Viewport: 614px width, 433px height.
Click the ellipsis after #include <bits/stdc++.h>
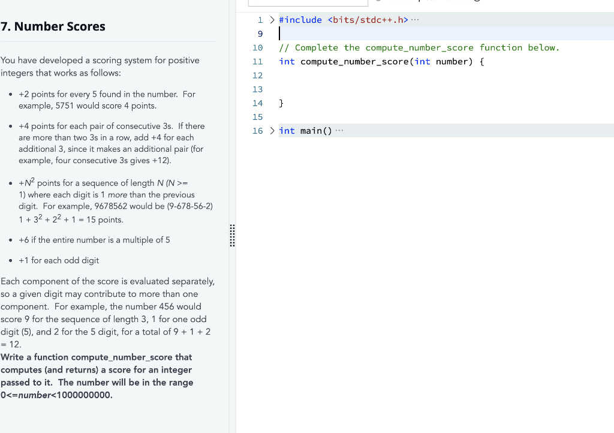(x=415, y=20)
